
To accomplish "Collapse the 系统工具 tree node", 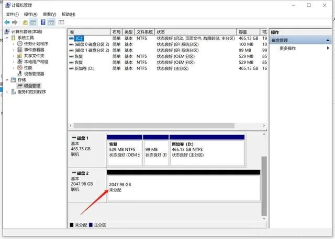I will point(7,38).
